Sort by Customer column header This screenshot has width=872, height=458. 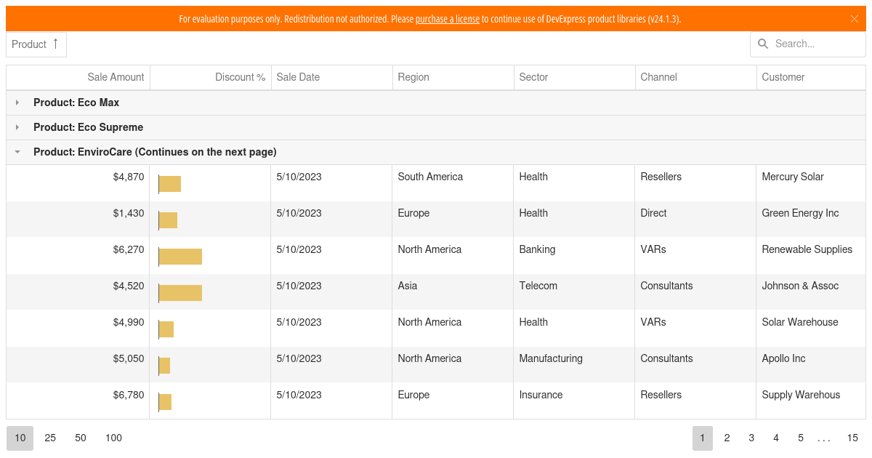pyautogui.click(x=811, y=77)
